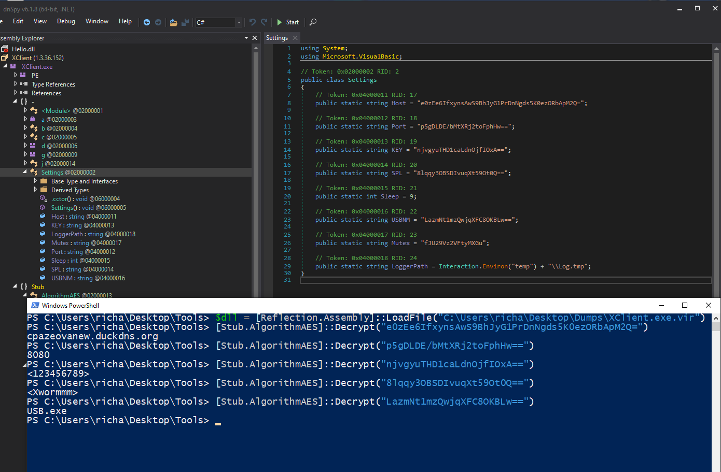
Task: Open the Search magnifier icon
Action: 313,22
